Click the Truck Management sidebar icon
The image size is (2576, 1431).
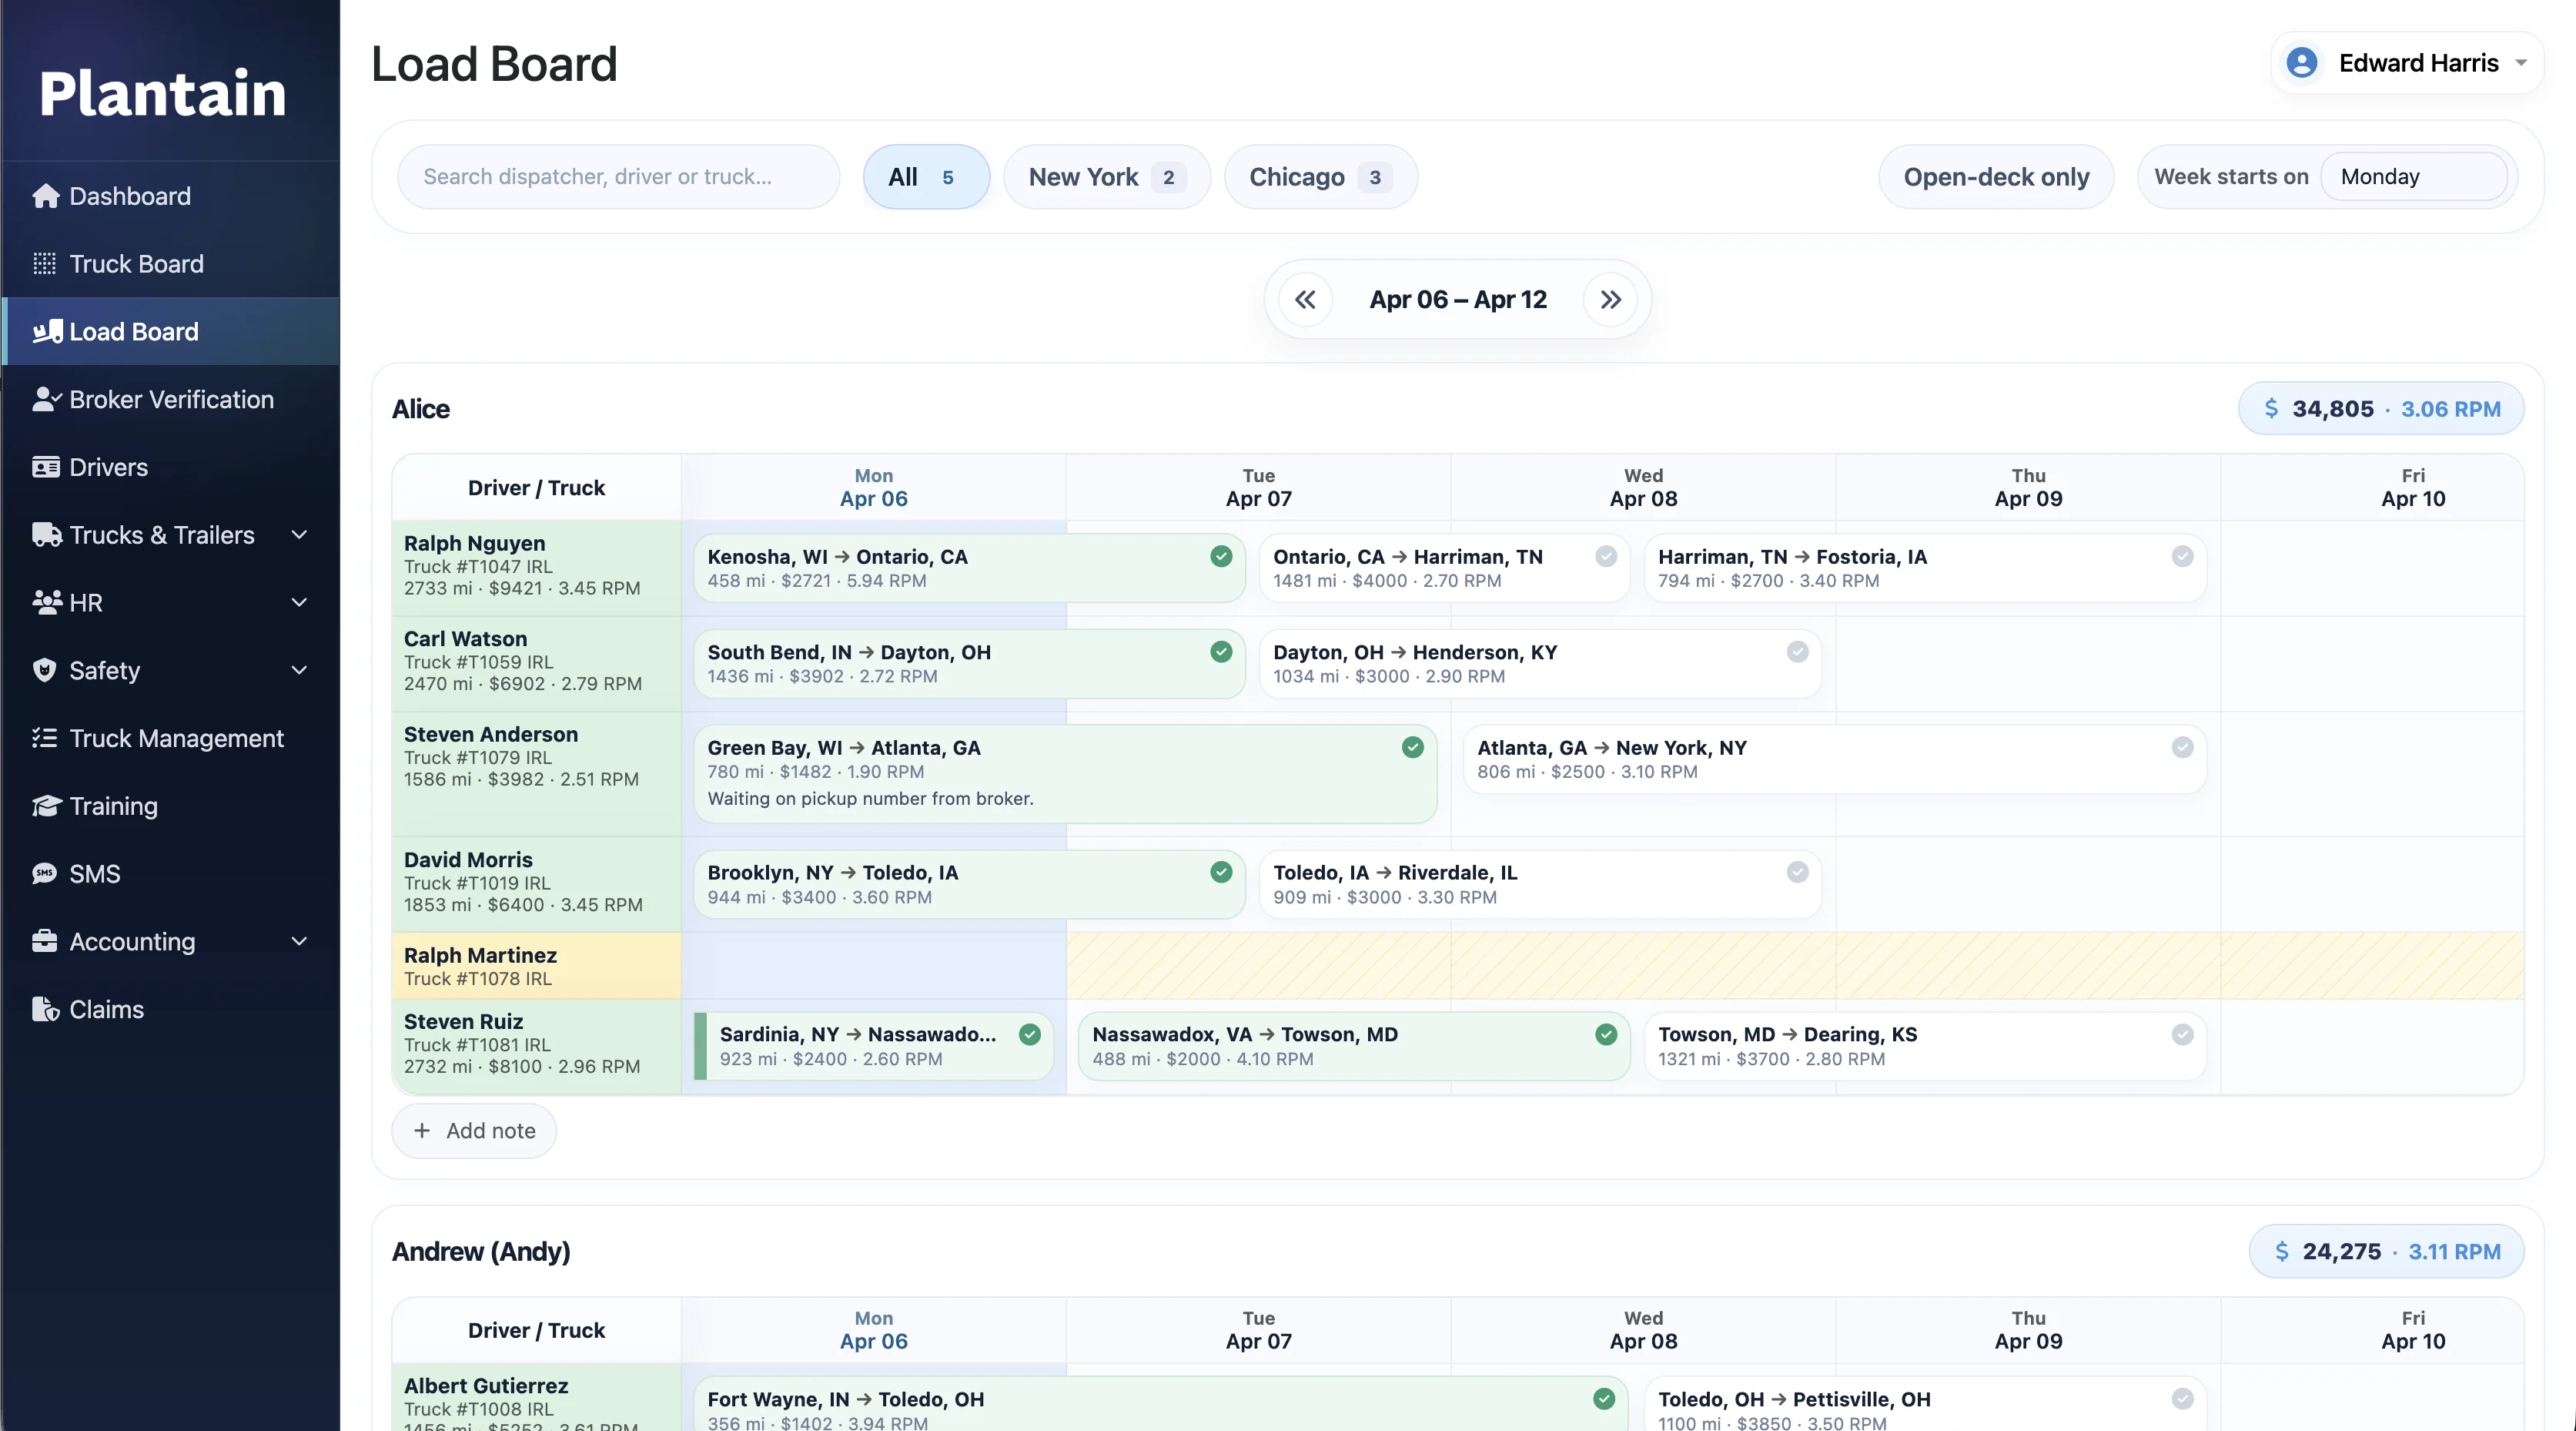pyautogui.click(x=46, y=739)
